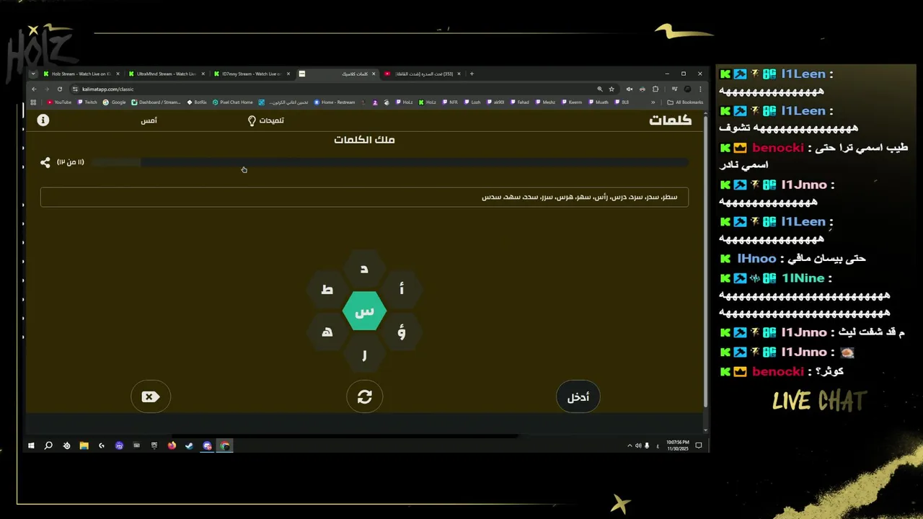Select hexagon letter د
923x519 pixels.
[x=364, y=269]
